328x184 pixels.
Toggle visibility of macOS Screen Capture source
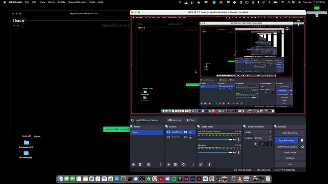186,132
